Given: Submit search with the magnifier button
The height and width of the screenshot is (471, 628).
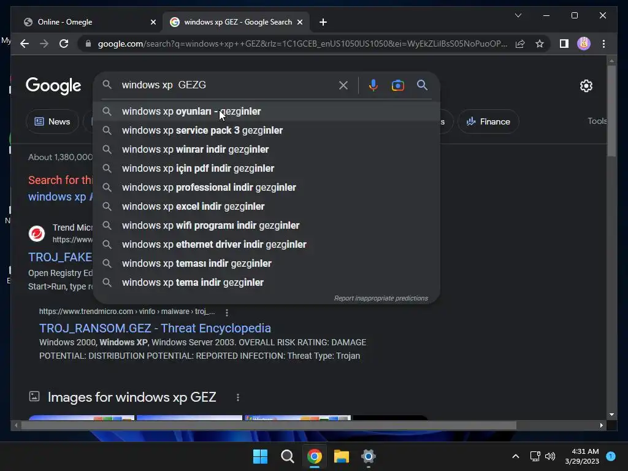Looking at the screenshot, I should click(422, 85).
